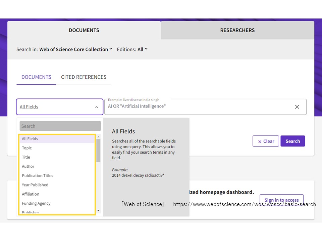The height and width of the screenshot is (242, 322).
Task: Choose Year Published option
Action: tap(57, 185)
